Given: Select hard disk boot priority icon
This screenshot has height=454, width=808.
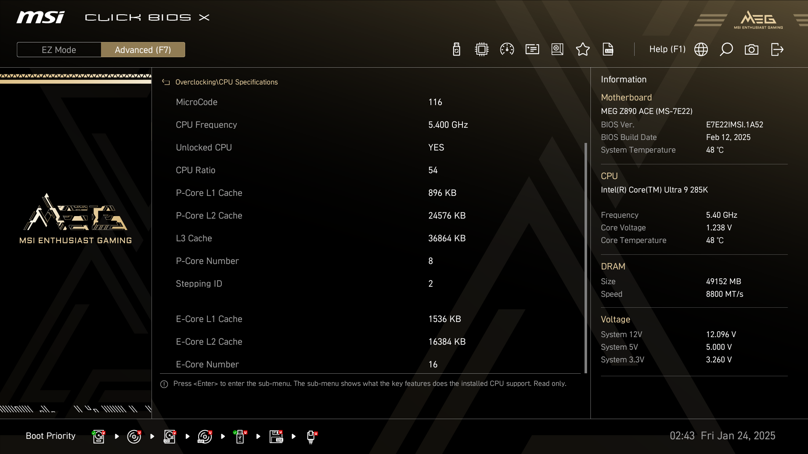Looking at the screenshot, I should (98, 436).
